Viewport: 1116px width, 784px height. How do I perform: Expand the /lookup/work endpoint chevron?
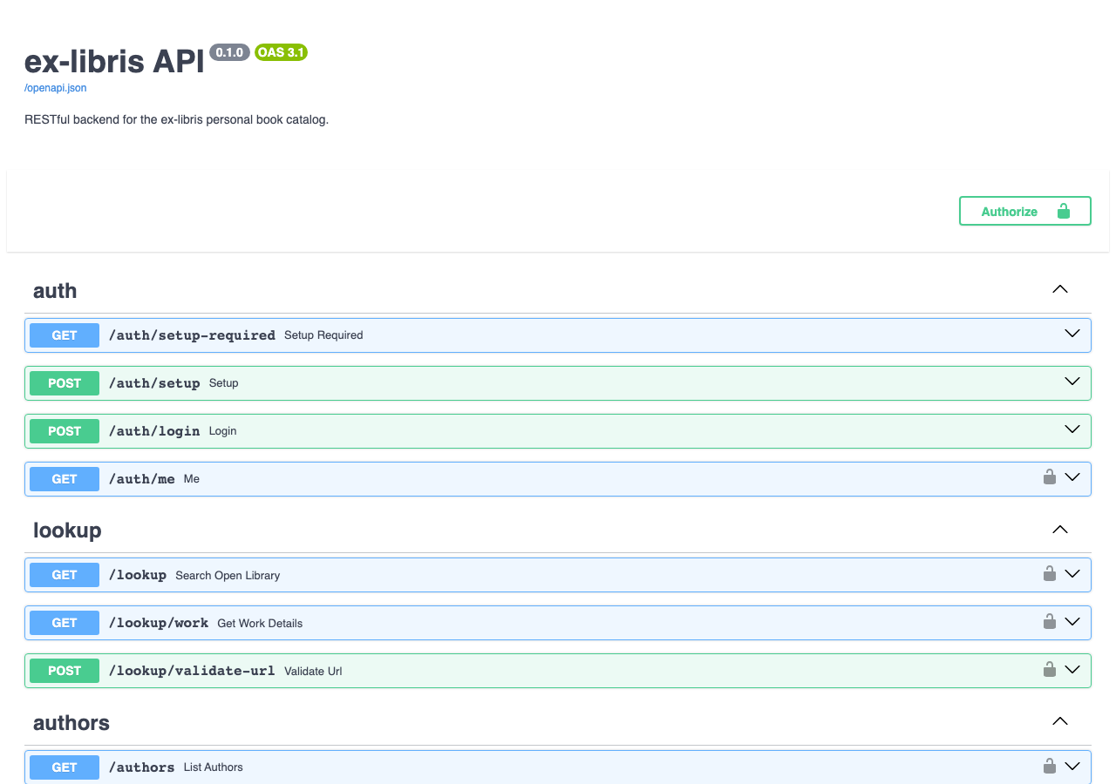pyautogui.click(x=1072, y=621)
